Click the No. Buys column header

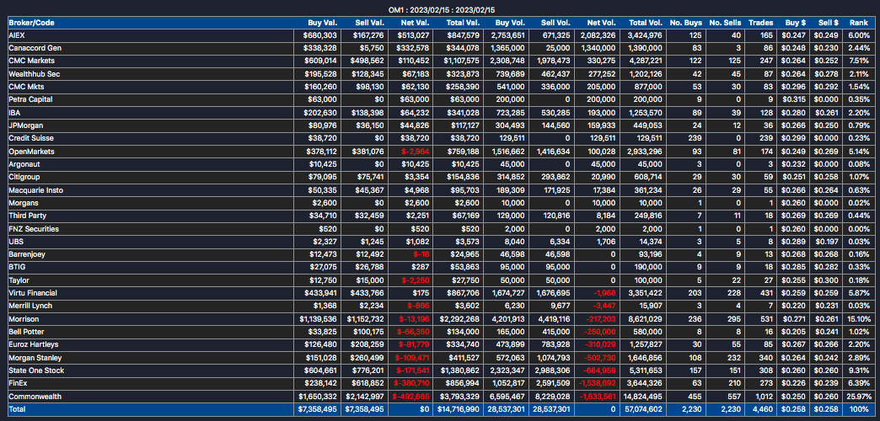(685, 23)
